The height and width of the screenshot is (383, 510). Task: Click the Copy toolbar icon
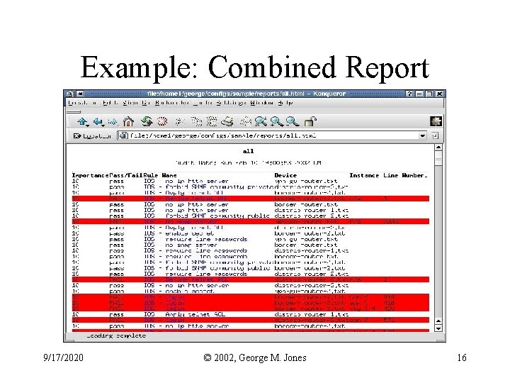tap(196, 122)
